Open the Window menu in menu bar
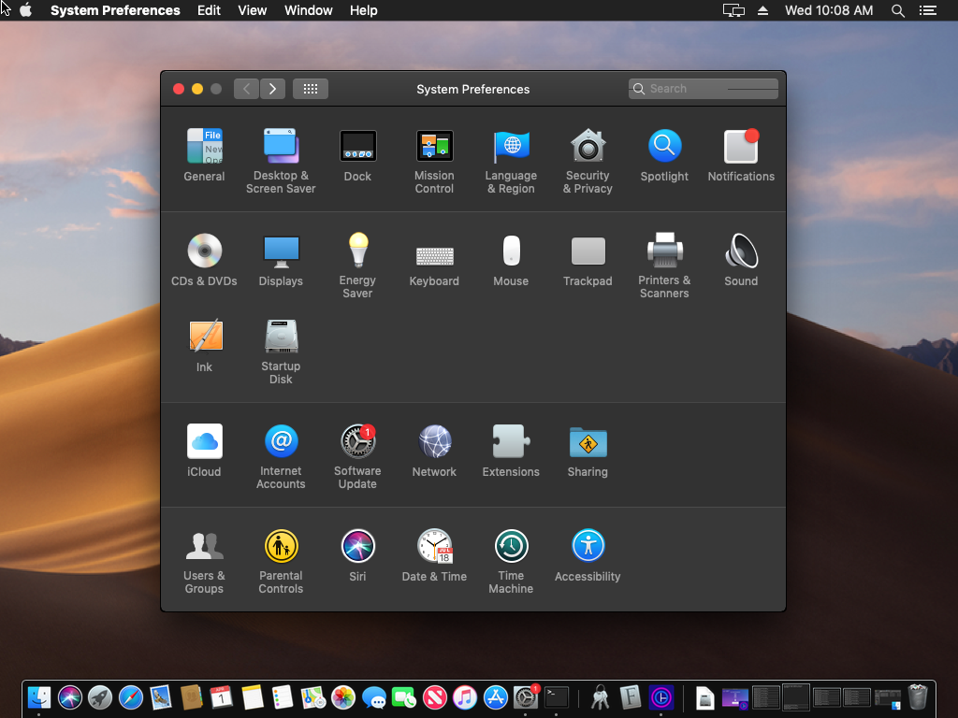 pos(308,10)
